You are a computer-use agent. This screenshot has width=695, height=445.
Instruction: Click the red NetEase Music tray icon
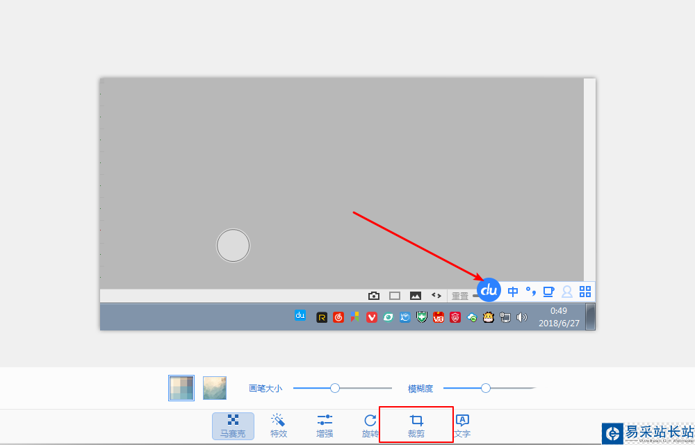point(338,317)
